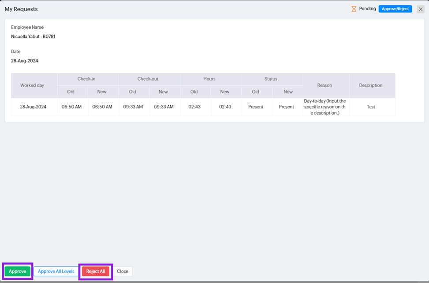
Task: Click the My Requests title
Action: [21, 9]
